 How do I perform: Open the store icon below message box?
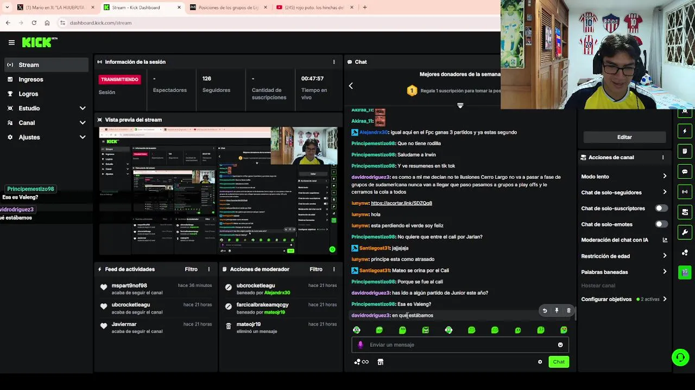(380, 362)
